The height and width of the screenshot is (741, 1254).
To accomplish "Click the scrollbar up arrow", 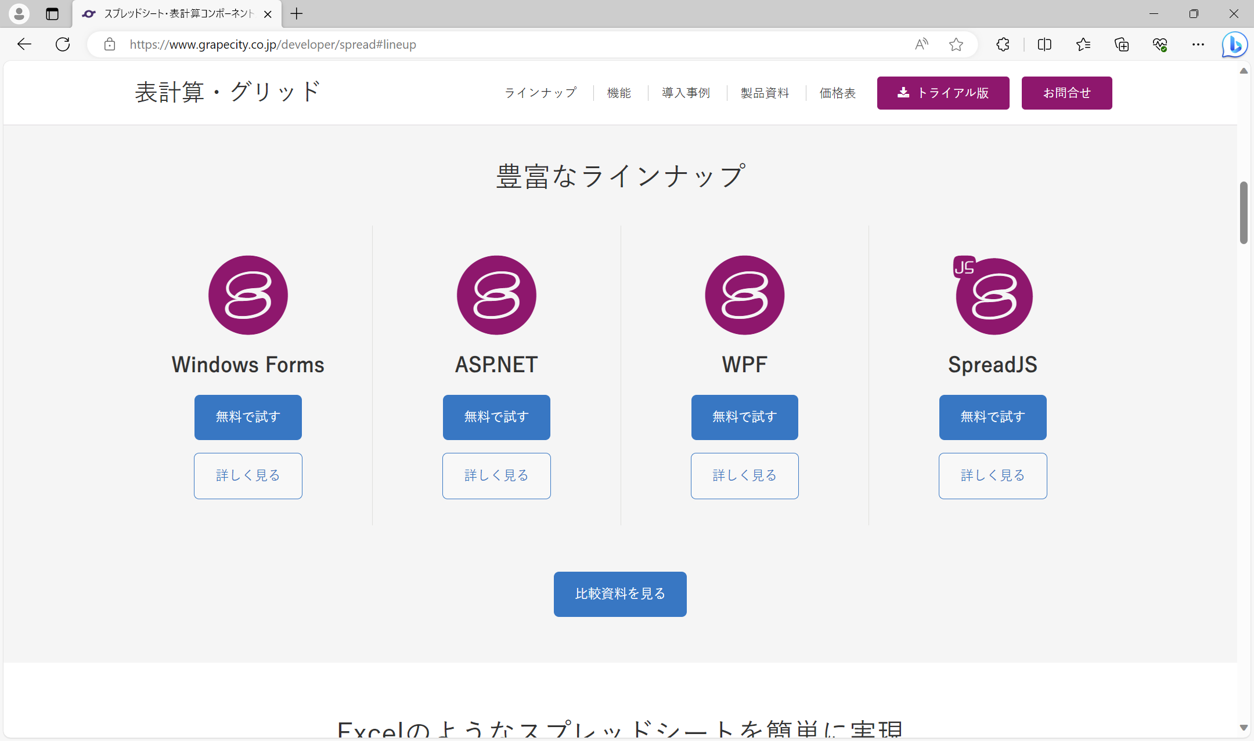I will tap(1244, 71).
